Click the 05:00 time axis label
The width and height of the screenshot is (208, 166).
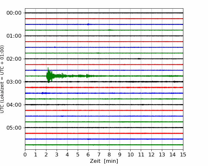14,128
